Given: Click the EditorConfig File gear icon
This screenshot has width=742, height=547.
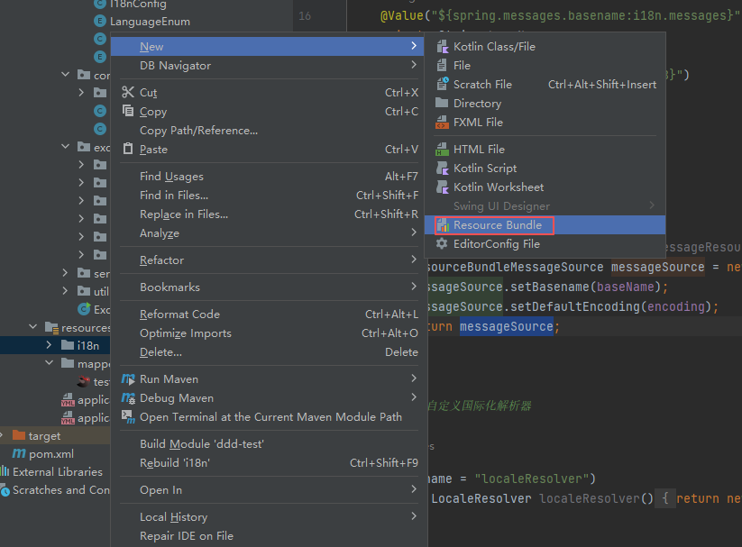Looking at the screenshot, I should pyautogui.click(x=442, y=243).
